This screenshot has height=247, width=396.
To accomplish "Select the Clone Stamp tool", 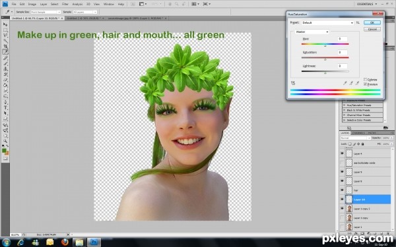I will (5, 69).
